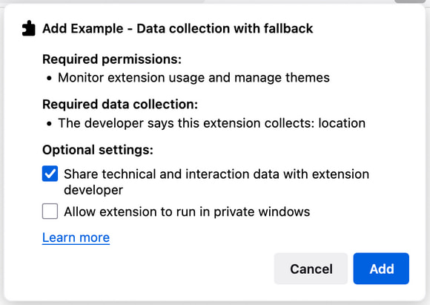Click the 'Share technical and interaction data' label
The height and width of the screenshot is (305, 430).
tap(216, 182)
